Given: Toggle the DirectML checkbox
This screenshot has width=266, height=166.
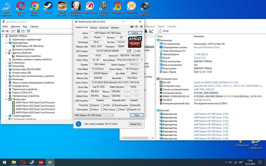Looking at the screenshot, I should [131, 105].
